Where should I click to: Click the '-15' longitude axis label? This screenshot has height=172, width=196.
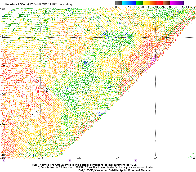pyautogui.click(x=2, y=158)
